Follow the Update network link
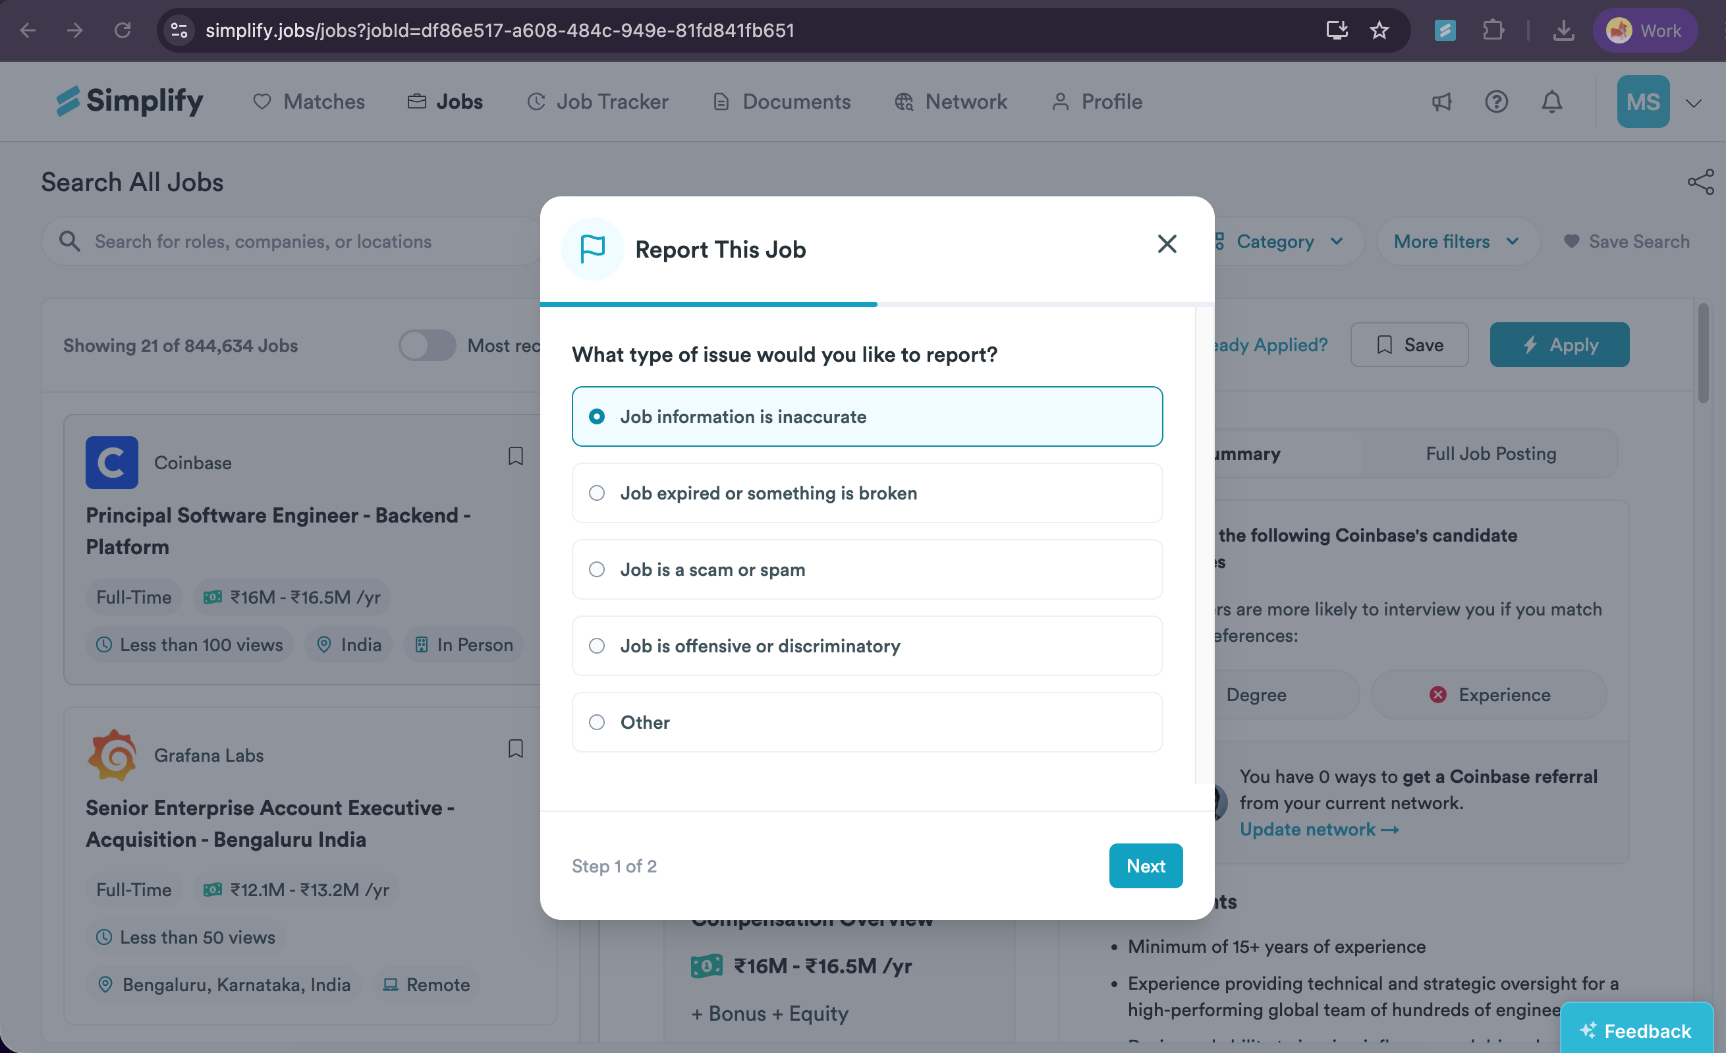 pyautogui.click(x=1318, y=829)
